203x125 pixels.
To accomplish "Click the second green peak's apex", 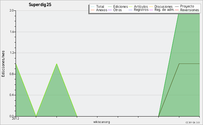I will (57, 64).
